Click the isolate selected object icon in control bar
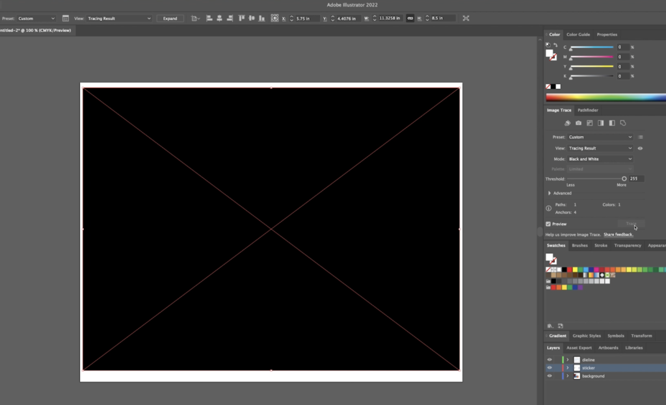Screen dimensions: 666x405 [x=466, y=18]
